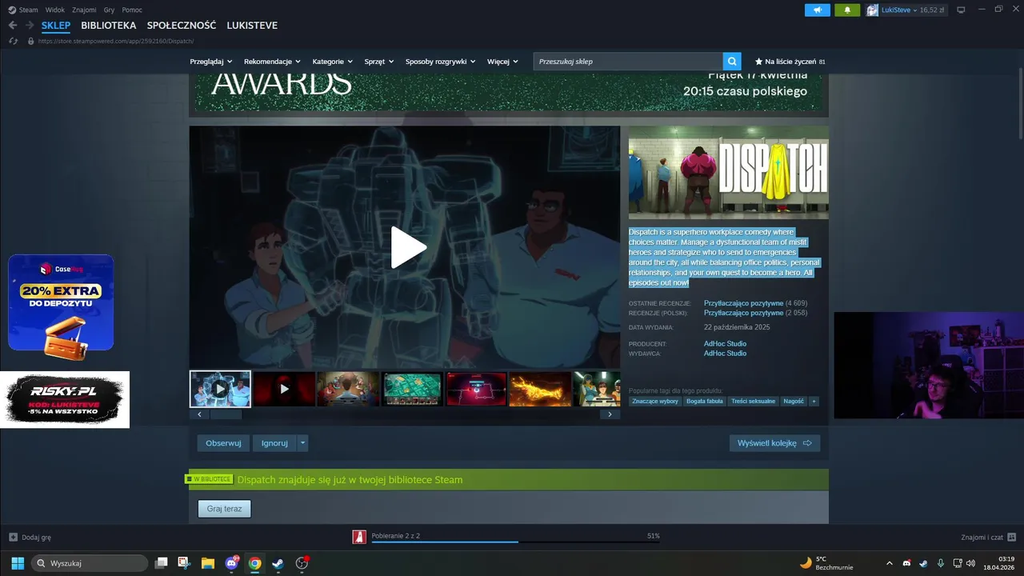Expand the Sprzęt menu
This screenshot has width=1024, height=576.
click(379, 62)
